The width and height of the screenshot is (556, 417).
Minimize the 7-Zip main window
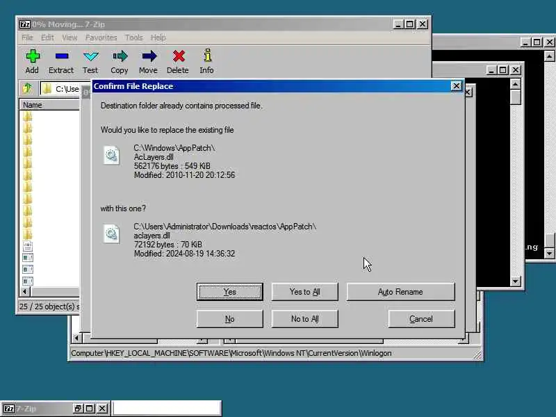pos(398,24)
